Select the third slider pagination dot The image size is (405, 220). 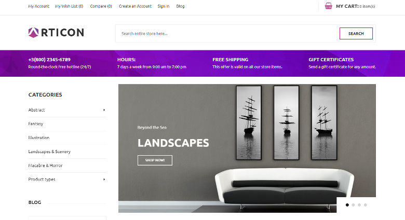(359, 205)
